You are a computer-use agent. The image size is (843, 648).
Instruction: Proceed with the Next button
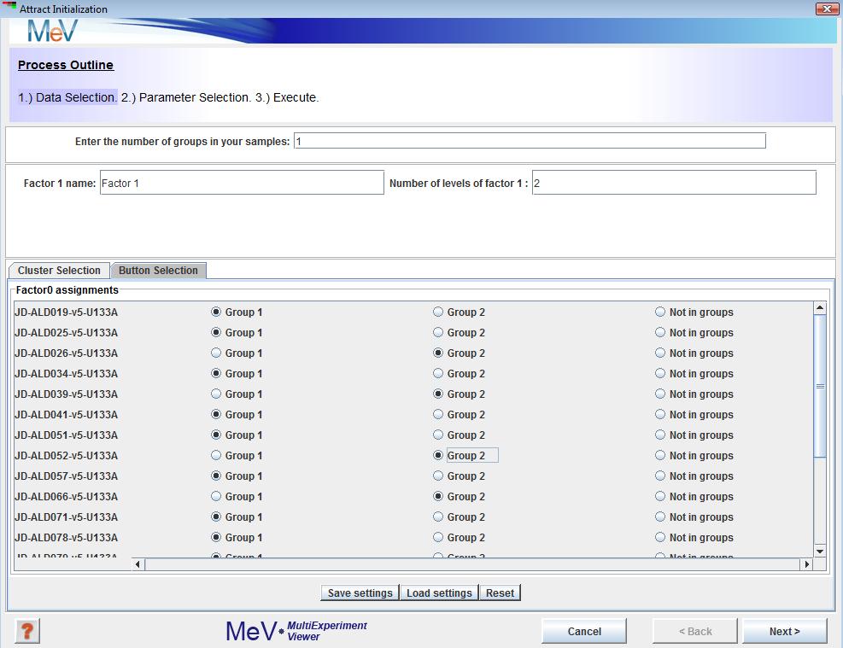784,632
